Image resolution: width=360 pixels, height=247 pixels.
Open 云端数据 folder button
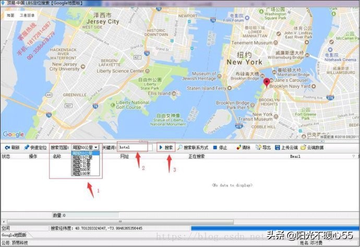click(x=312, y=147)
